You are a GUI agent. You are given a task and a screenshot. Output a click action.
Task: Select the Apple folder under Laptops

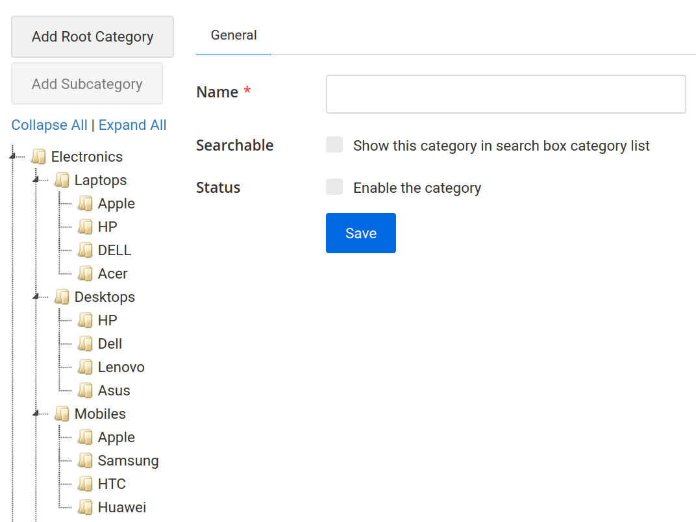click(86, 203)
